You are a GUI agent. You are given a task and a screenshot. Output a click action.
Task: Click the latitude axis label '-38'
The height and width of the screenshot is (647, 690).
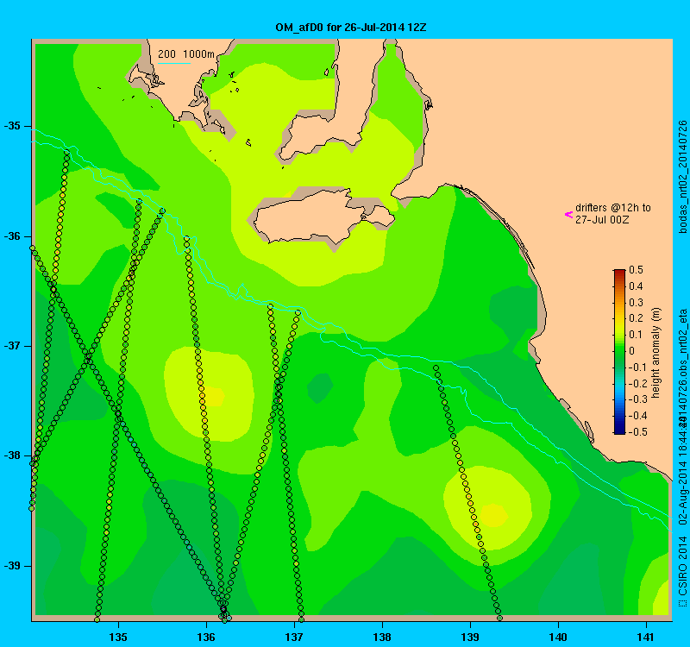12,455
